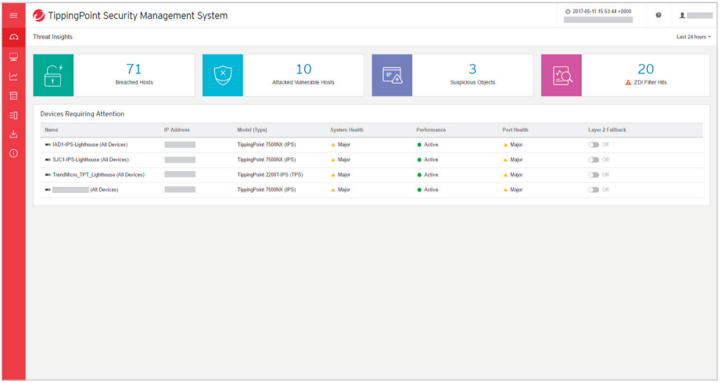The width and height of the screenshot is (721, 383).
Task: Toggle Layer-2 Fallback for the redacted-name device
Action: pyautogui.click(x=594, y=190)
